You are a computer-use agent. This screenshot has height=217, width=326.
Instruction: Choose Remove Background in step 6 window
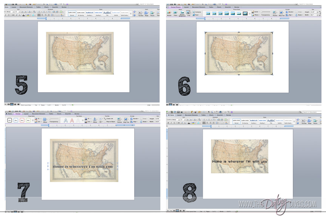pyautogui.click(x=182, y=14)
